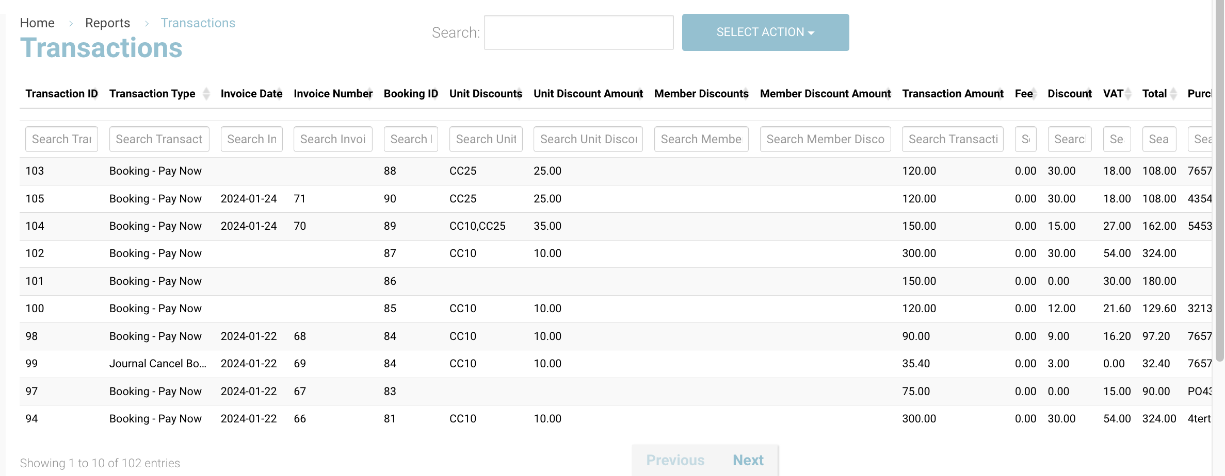Click Search Member Discounts filter field

point(701,139)
